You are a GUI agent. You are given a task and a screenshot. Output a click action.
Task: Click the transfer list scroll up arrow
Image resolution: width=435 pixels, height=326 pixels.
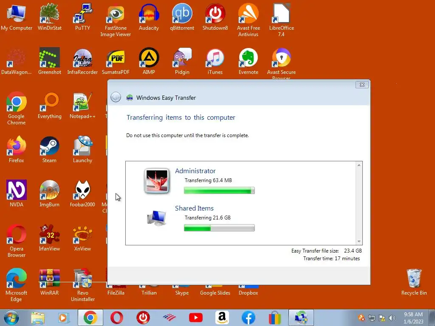(x=359, y=165)
